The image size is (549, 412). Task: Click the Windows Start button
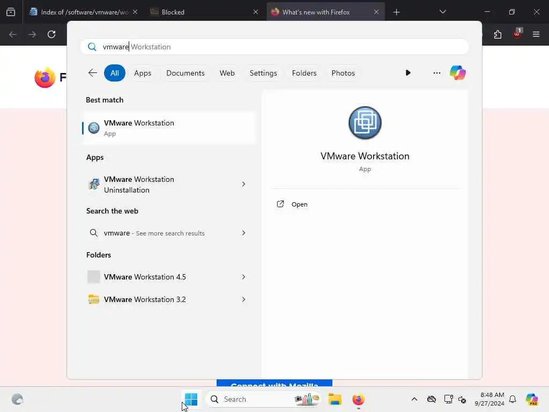pos(191,399)
